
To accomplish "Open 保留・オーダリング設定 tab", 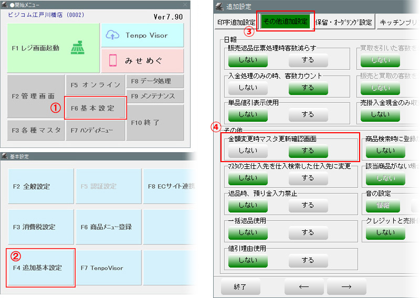I will coord(344,22).
